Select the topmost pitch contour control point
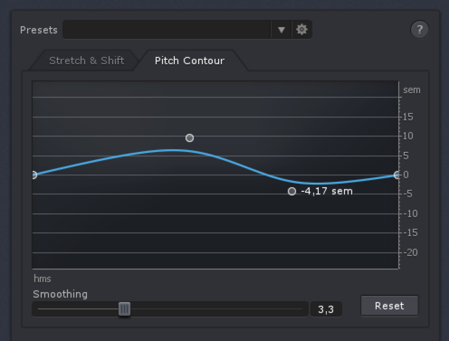 click(189, 138)
